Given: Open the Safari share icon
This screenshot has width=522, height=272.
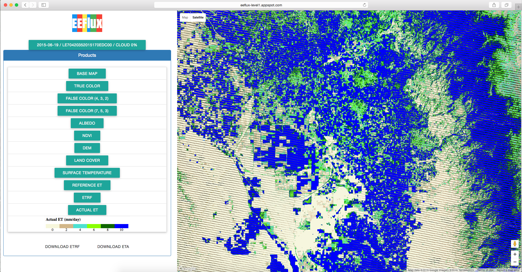Looking at the screenshot, I should pos(494,5).
